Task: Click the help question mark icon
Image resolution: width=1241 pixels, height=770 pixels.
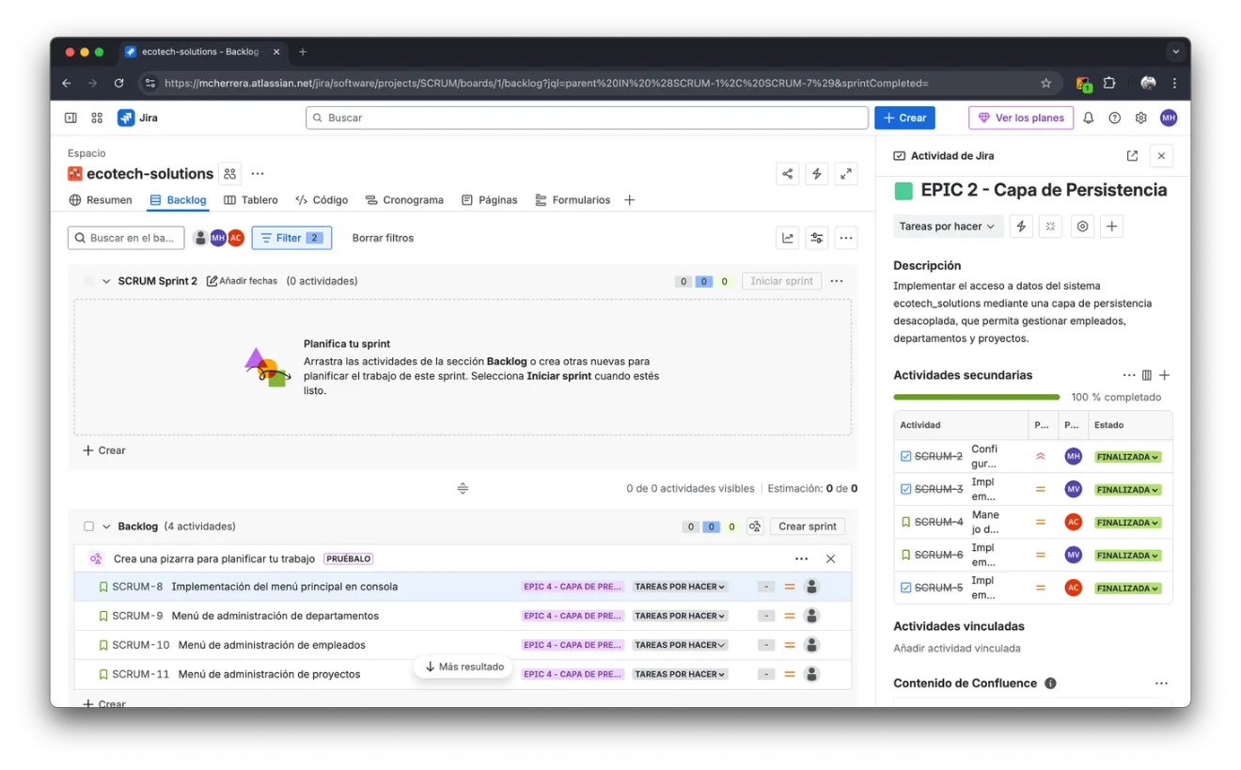Action: click(x=1114, y=118)
